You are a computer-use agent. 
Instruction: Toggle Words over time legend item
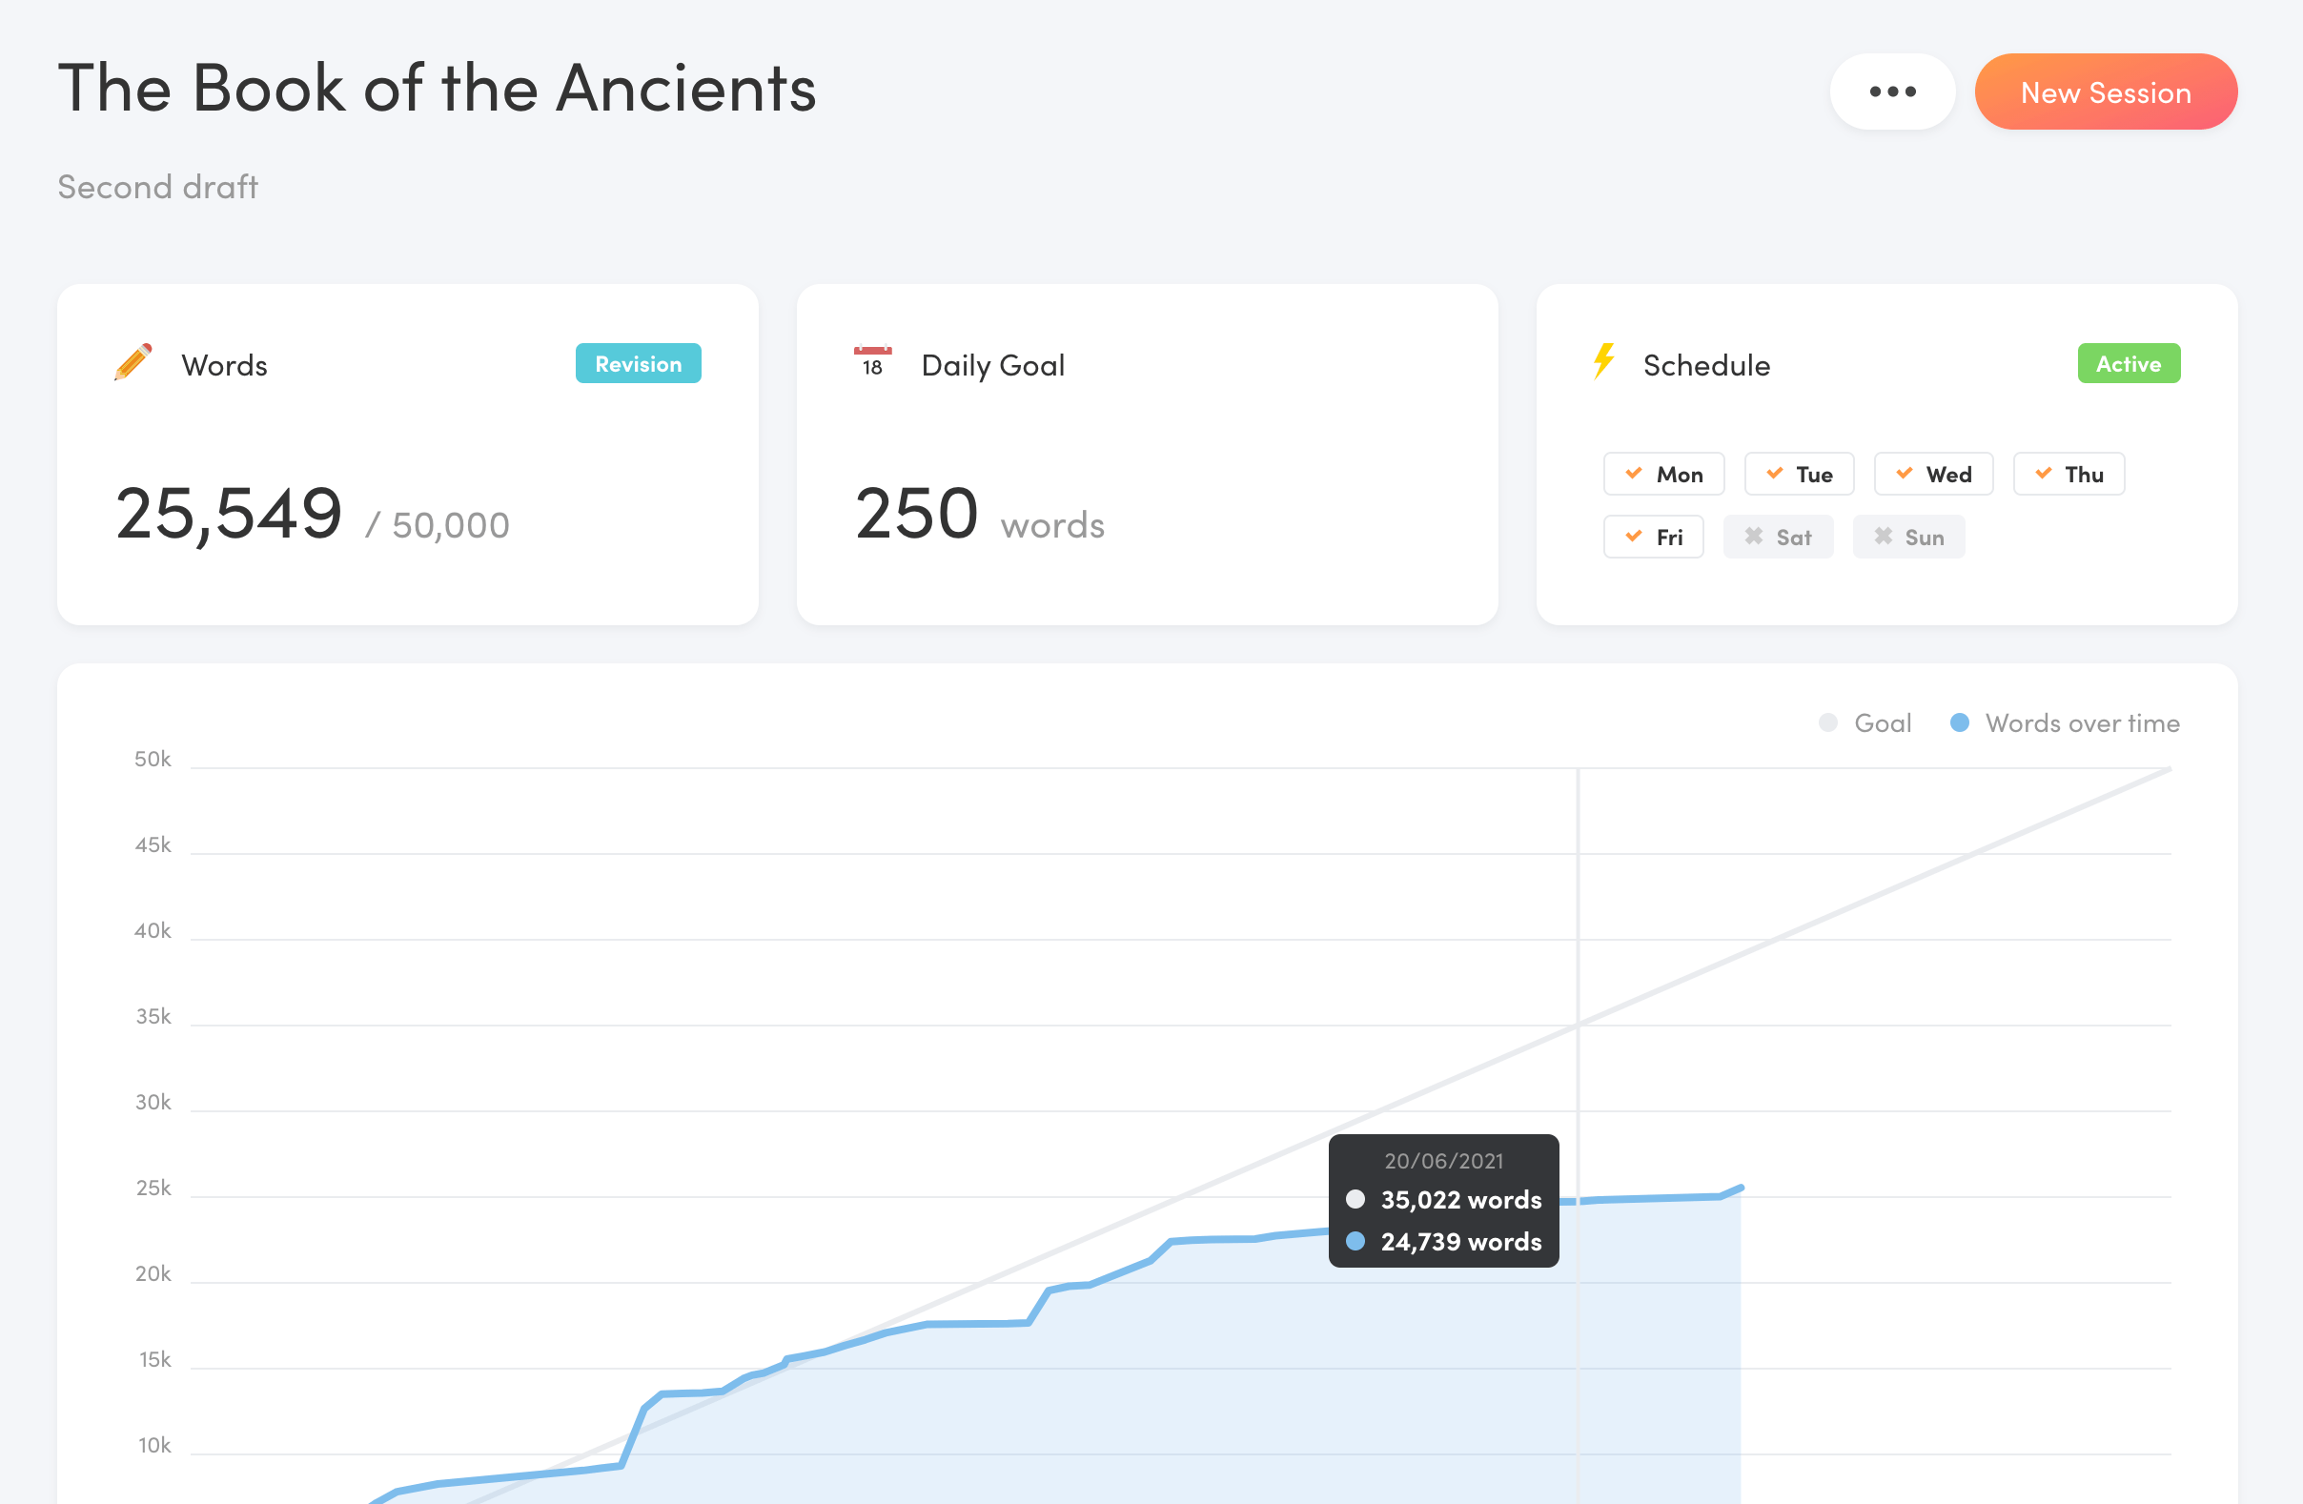point(2064,723)
